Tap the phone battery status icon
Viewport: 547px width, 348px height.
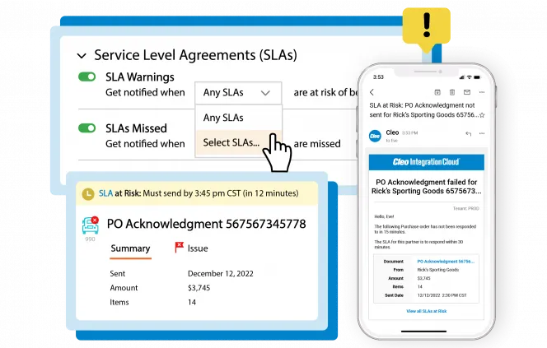(477, 77)
